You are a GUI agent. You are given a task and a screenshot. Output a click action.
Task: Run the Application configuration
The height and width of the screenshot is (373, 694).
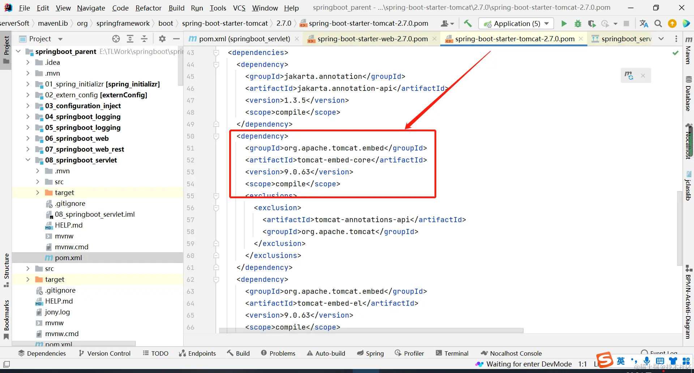click(x=564, y=24)
